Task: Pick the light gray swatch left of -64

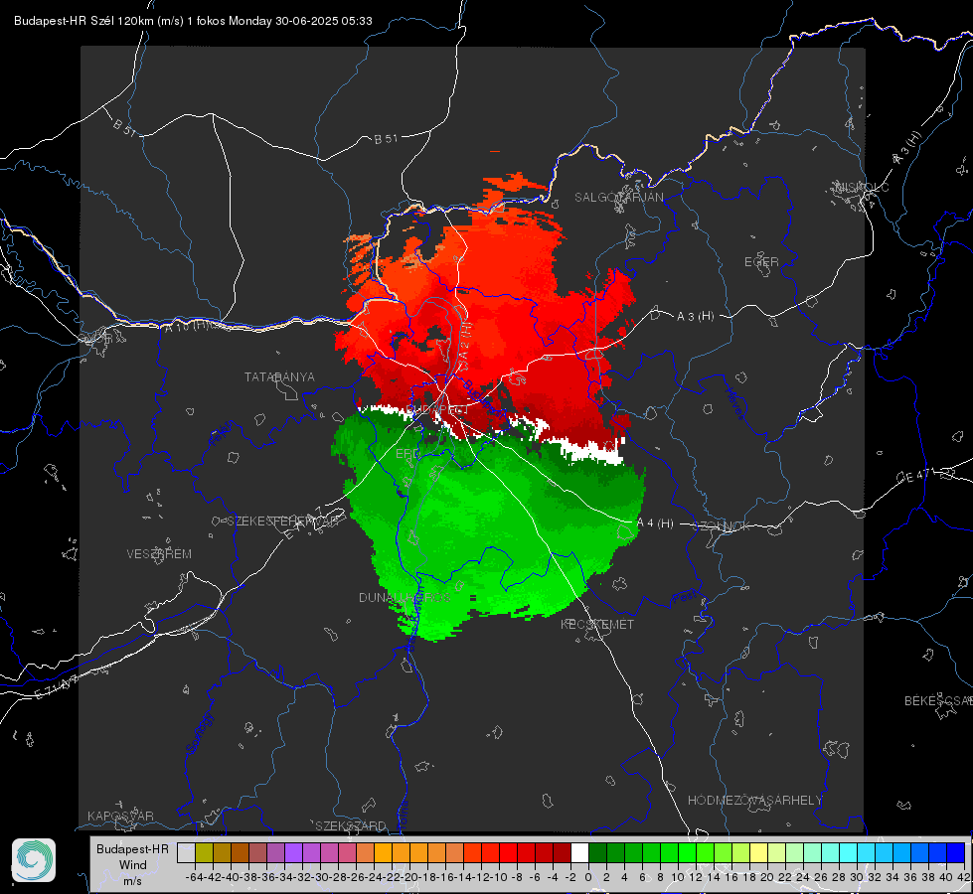Action: 186,852
